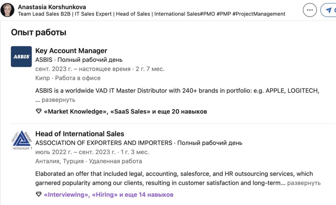Viewport: 336px width, 205px height.
Task: Show the 20 more skills for ASBIS
Action: [125, 111]
